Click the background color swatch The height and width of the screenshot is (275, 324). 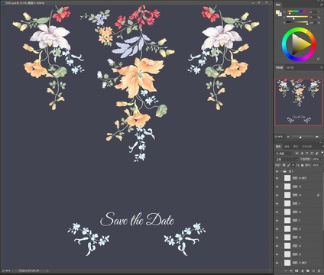pos(280,15)
